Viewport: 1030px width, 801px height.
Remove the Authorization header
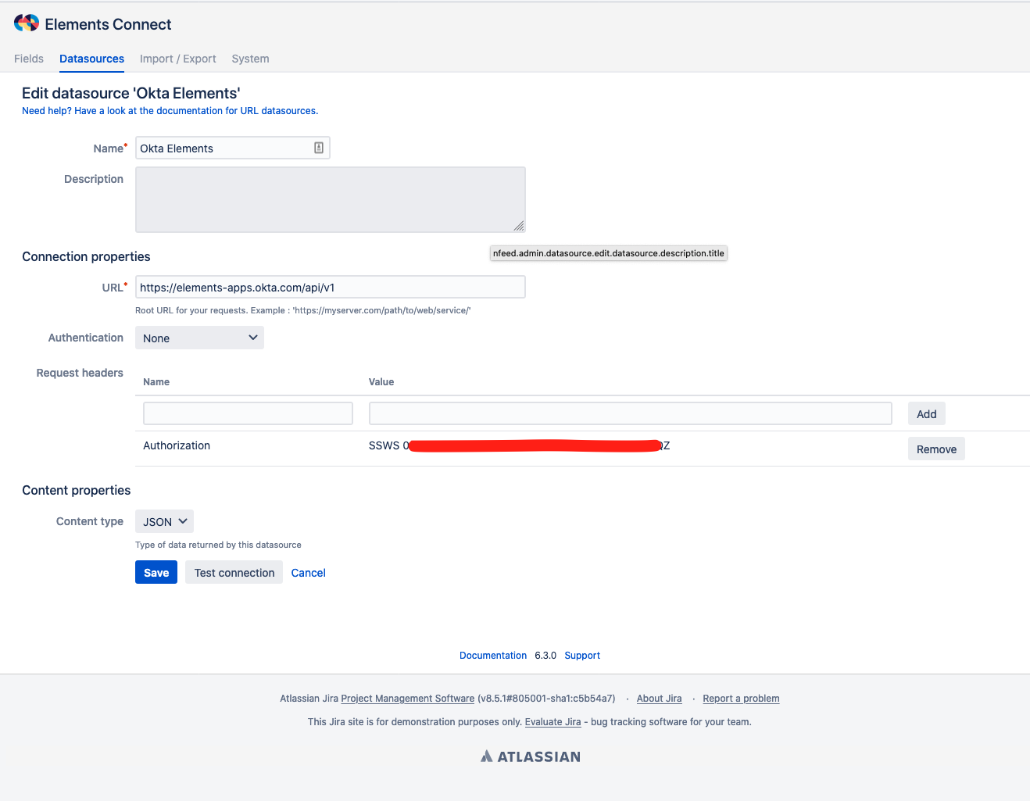[936, 449]
